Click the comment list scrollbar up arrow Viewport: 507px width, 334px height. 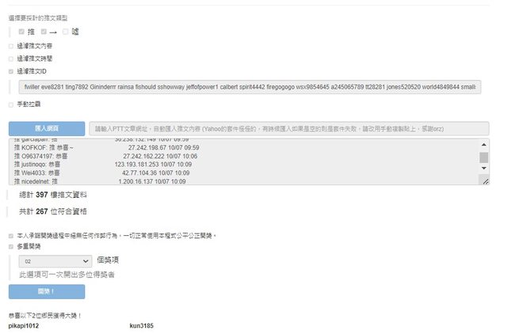[483, 145]
